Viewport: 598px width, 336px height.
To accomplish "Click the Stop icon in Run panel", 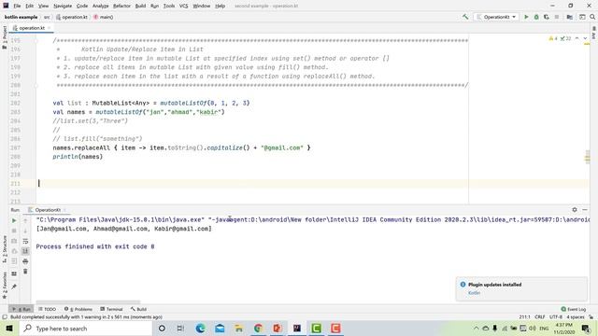I will click(x=14, y=231).
